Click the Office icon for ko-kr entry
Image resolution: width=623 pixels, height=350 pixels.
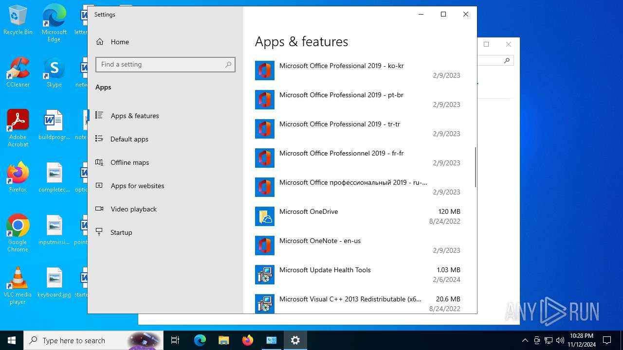pos(265,70)
